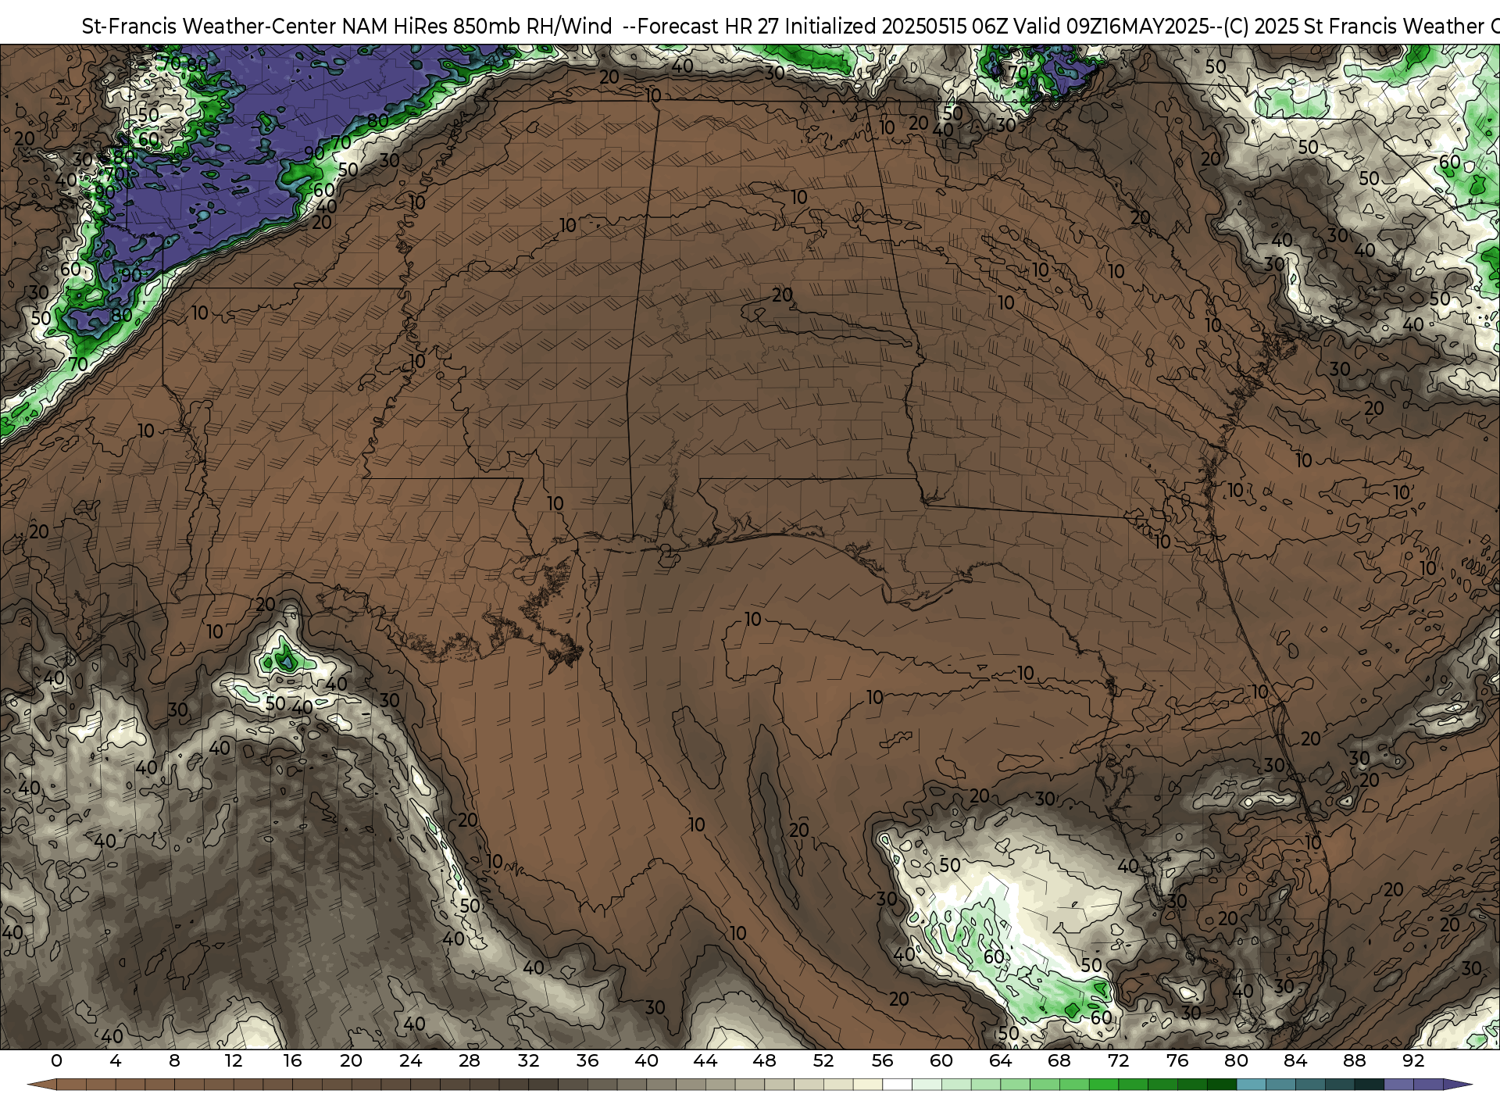Click the colorbar label '44'
The height and width of the screenshot is (1094, 1500).
(705, 1061)
